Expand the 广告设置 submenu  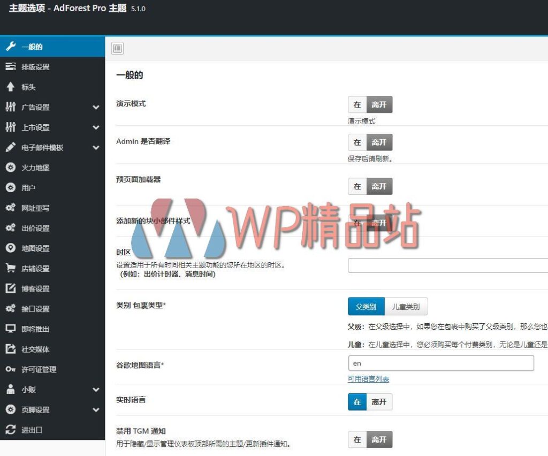tap(97, 107)
